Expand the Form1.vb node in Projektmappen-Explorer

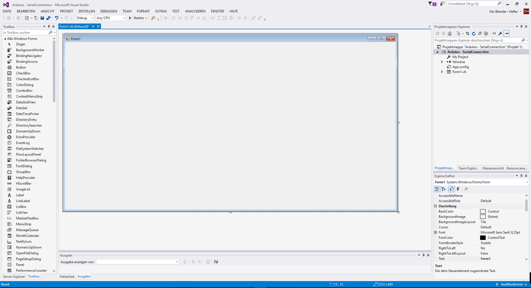(x=442, y=72)
